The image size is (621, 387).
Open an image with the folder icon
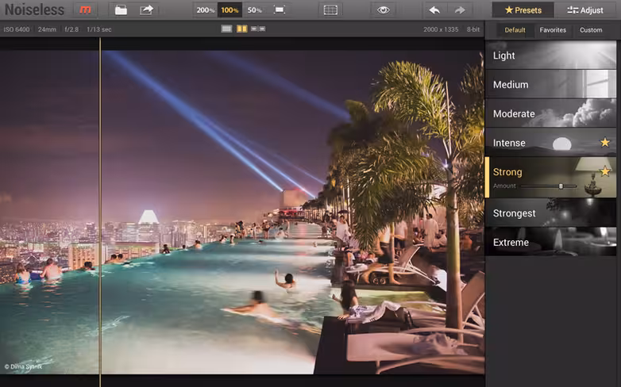(x=121, y=10)
